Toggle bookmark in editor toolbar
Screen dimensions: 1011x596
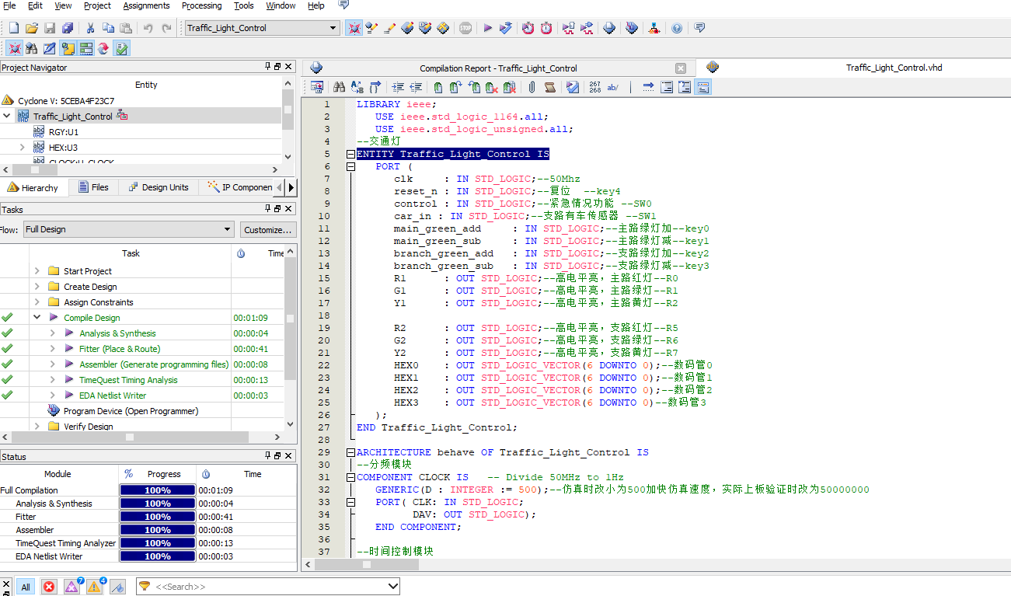coord(438,88)
